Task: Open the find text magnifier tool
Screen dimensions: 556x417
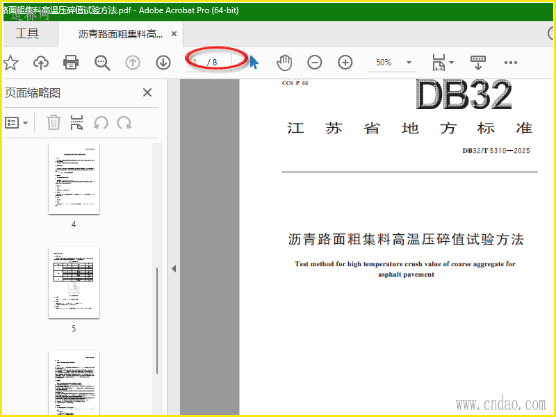Action: [102, 63]
